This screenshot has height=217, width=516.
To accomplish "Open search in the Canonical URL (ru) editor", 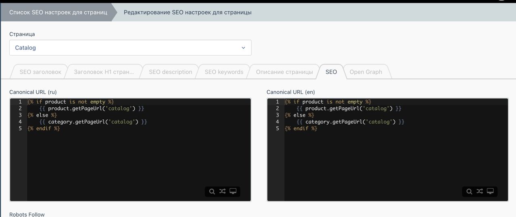I will (x=212, y=191).
